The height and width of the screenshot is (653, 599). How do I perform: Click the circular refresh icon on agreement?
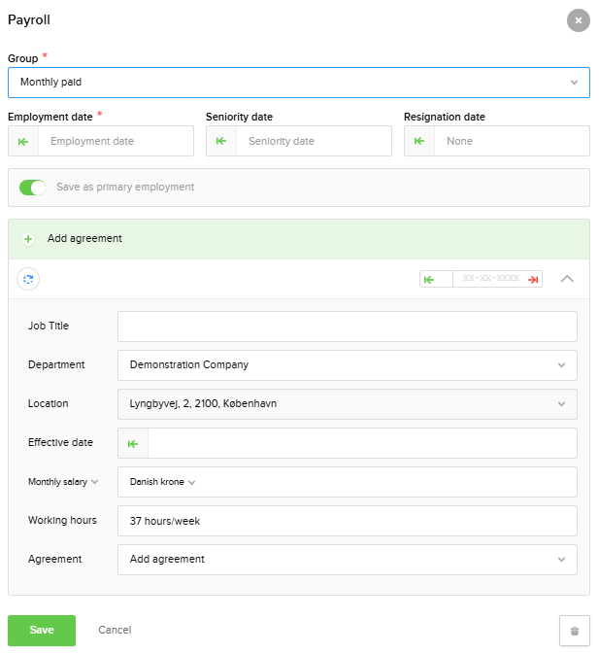[28, 279]
